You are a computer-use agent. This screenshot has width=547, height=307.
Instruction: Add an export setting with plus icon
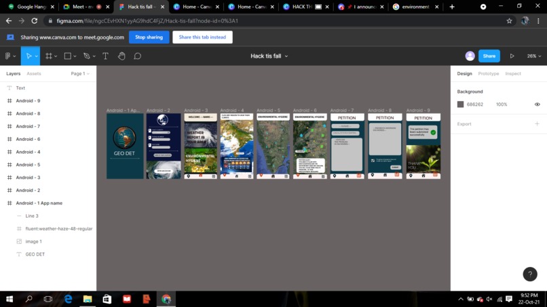(537, 124)
